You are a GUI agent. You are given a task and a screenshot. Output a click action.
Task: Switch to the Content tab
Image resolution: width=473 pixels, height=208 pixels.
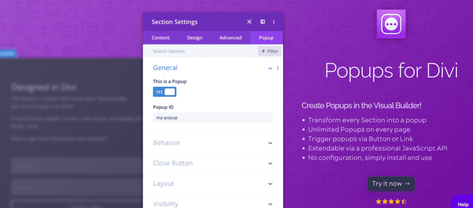point(160,38)
